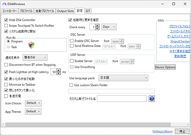Screen dimensions: 191x135
Task: Increase Flash Lightbar latency value
Action: [x=58, y=70]
